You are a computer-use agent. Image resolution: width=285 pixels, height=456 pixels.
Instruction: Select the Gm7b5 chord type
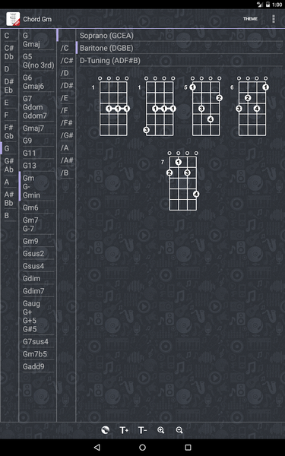pos(38,354)
